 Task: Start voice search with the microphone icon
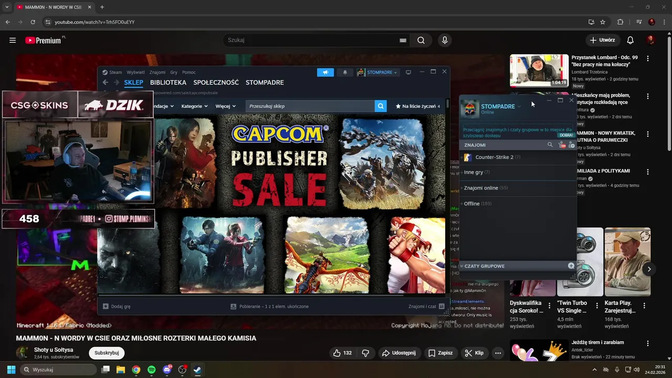(x=445, y=40)
